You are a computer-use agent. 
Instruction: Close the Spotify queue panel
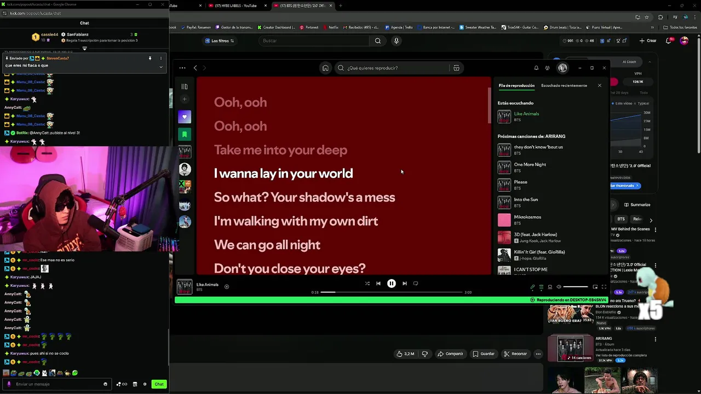tap(599, 85)
